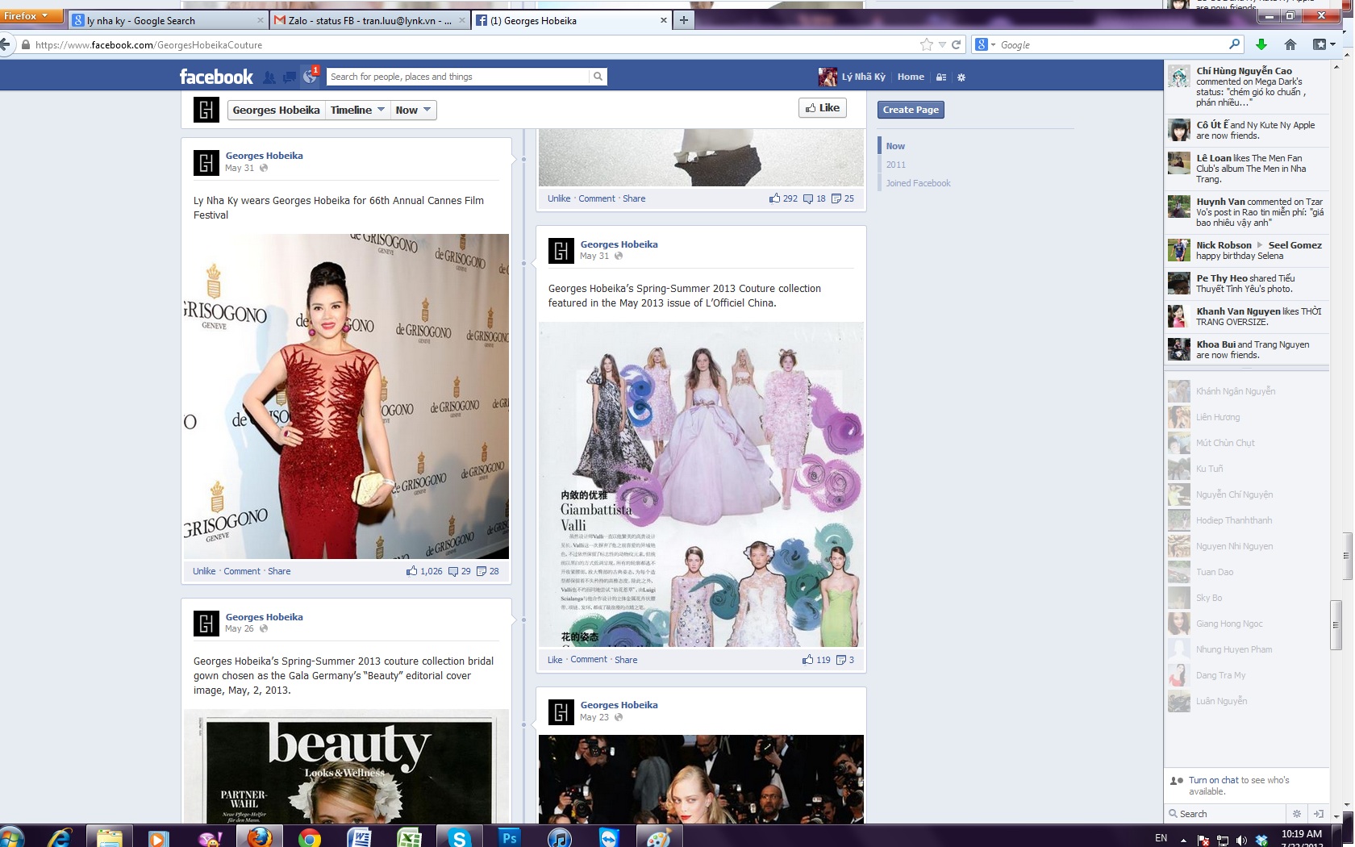Viewport: 1355px width, 847px height.
Task: Expand the Timeline dropdown
Action: coord(356,110)
